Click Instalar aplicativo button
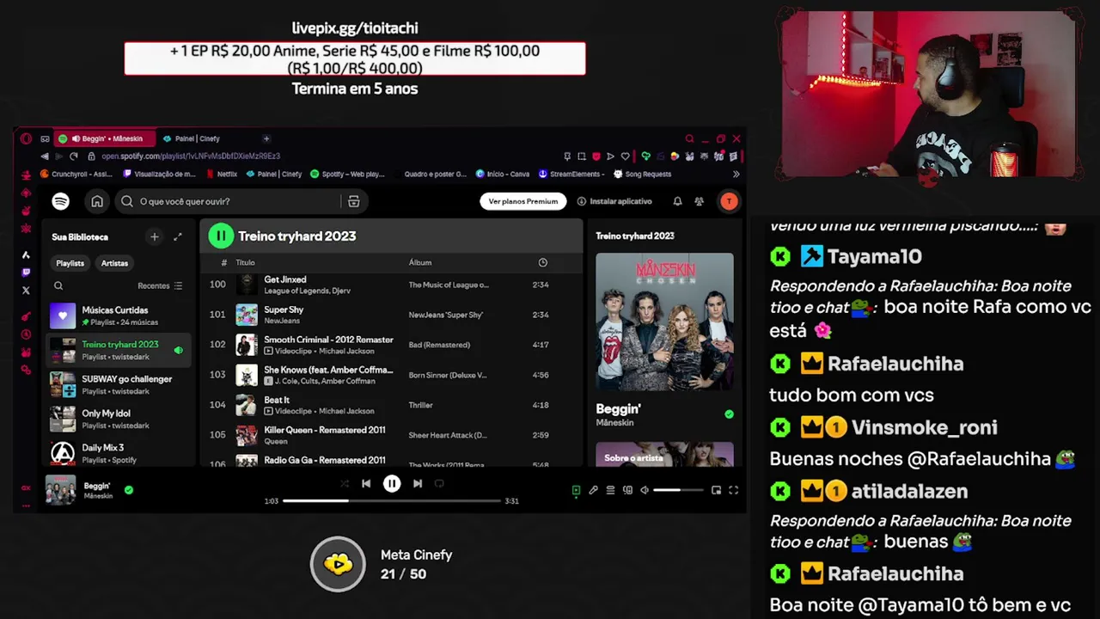The width and height of the screenshot is (1100, 619). 614,201
